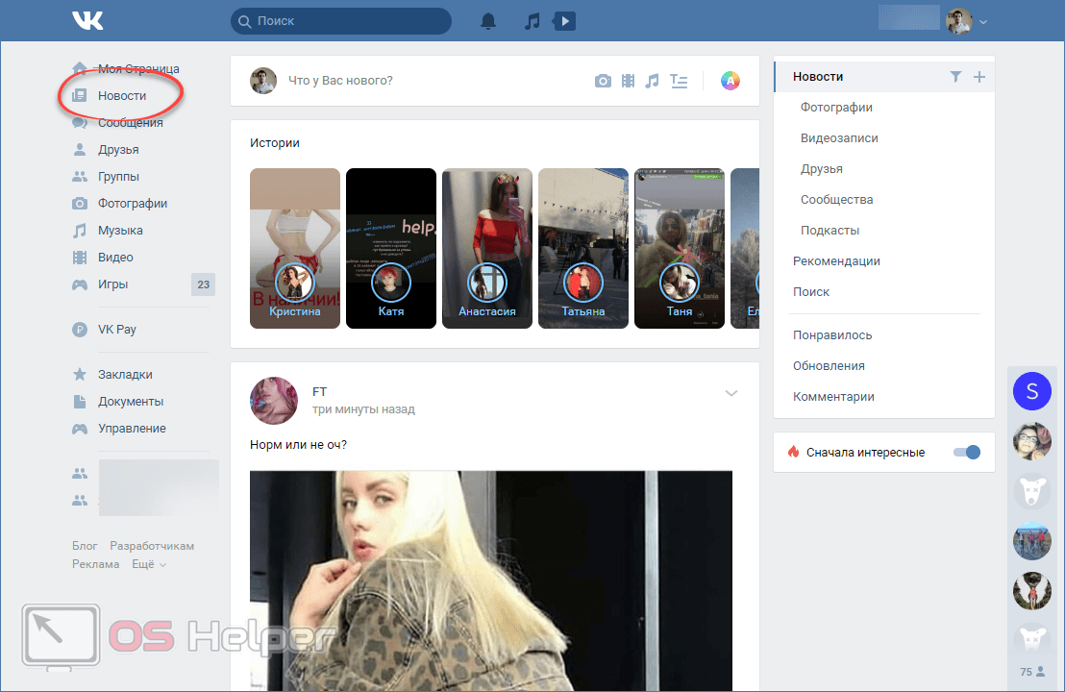Screen dimensions: 1065x692
Task: Open the 'Разработчикам' footer link
Action: coord(152,546)
